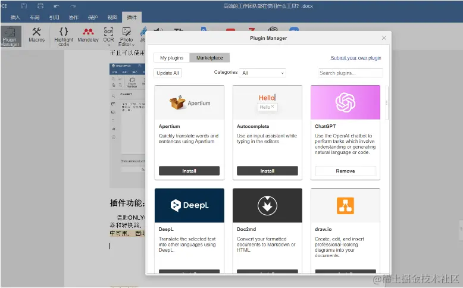The width and height of the screenshot is (463, 288).
Task: Remove the ChatGPT plugin
Action: tap(345, 171)
